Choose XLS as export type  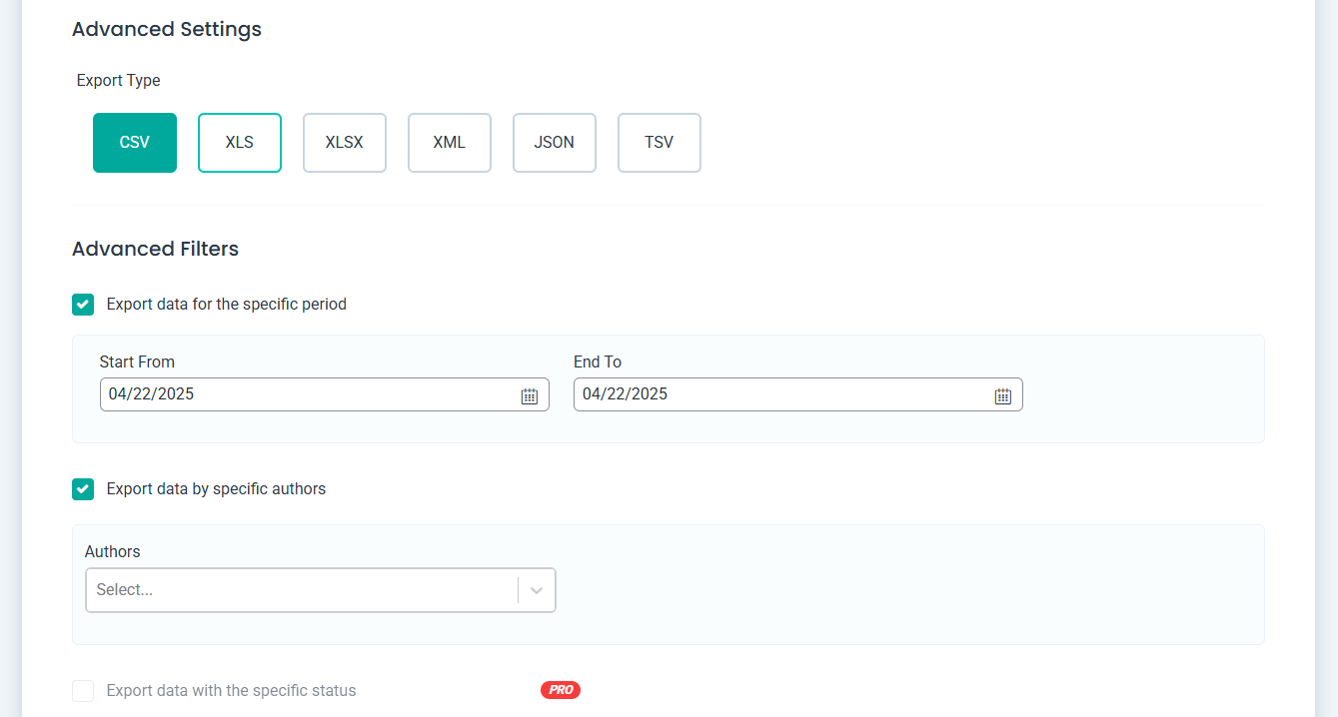pos(240,143)
